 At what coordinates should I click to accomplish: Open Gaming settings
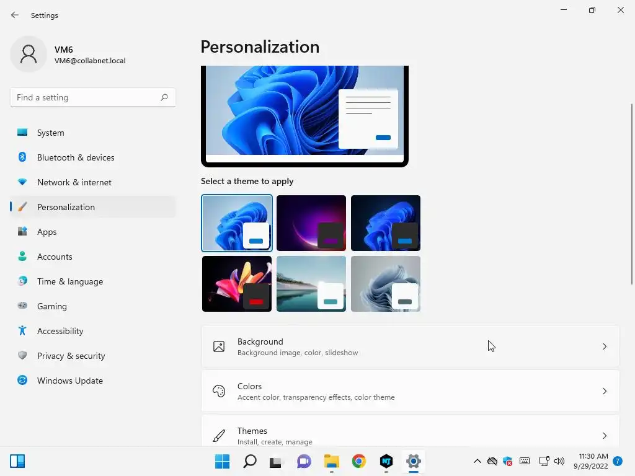pos(93,306)
